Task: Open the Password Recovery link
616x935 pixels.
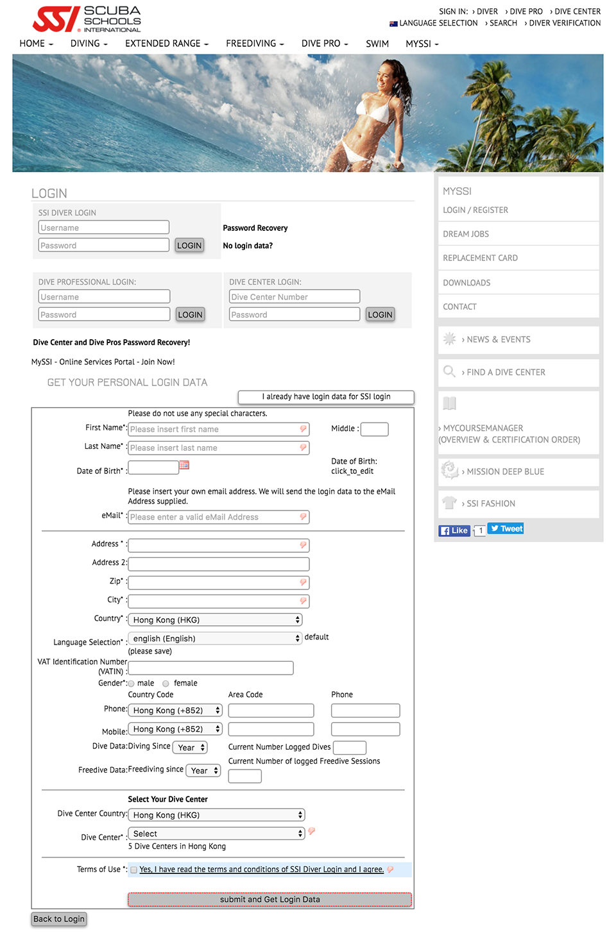Action: (x=255, y=228)
